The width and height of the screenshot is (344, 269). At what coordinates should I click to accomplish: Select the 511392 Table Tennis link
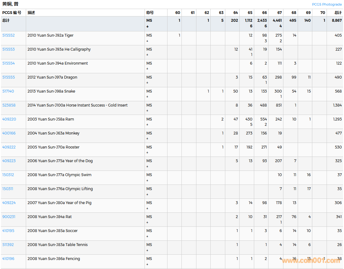(8, 245)
